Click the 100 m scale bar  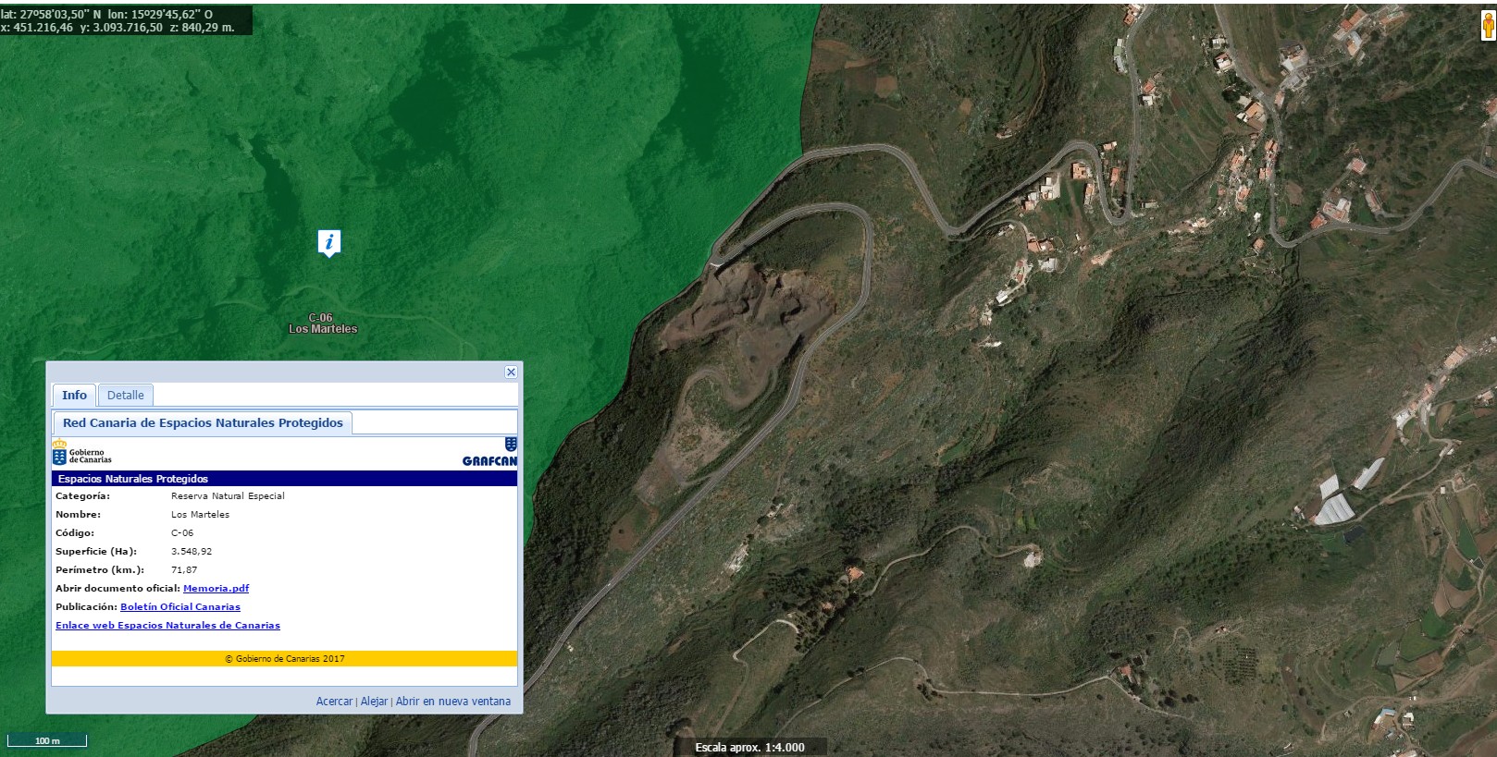click(47, 740)
